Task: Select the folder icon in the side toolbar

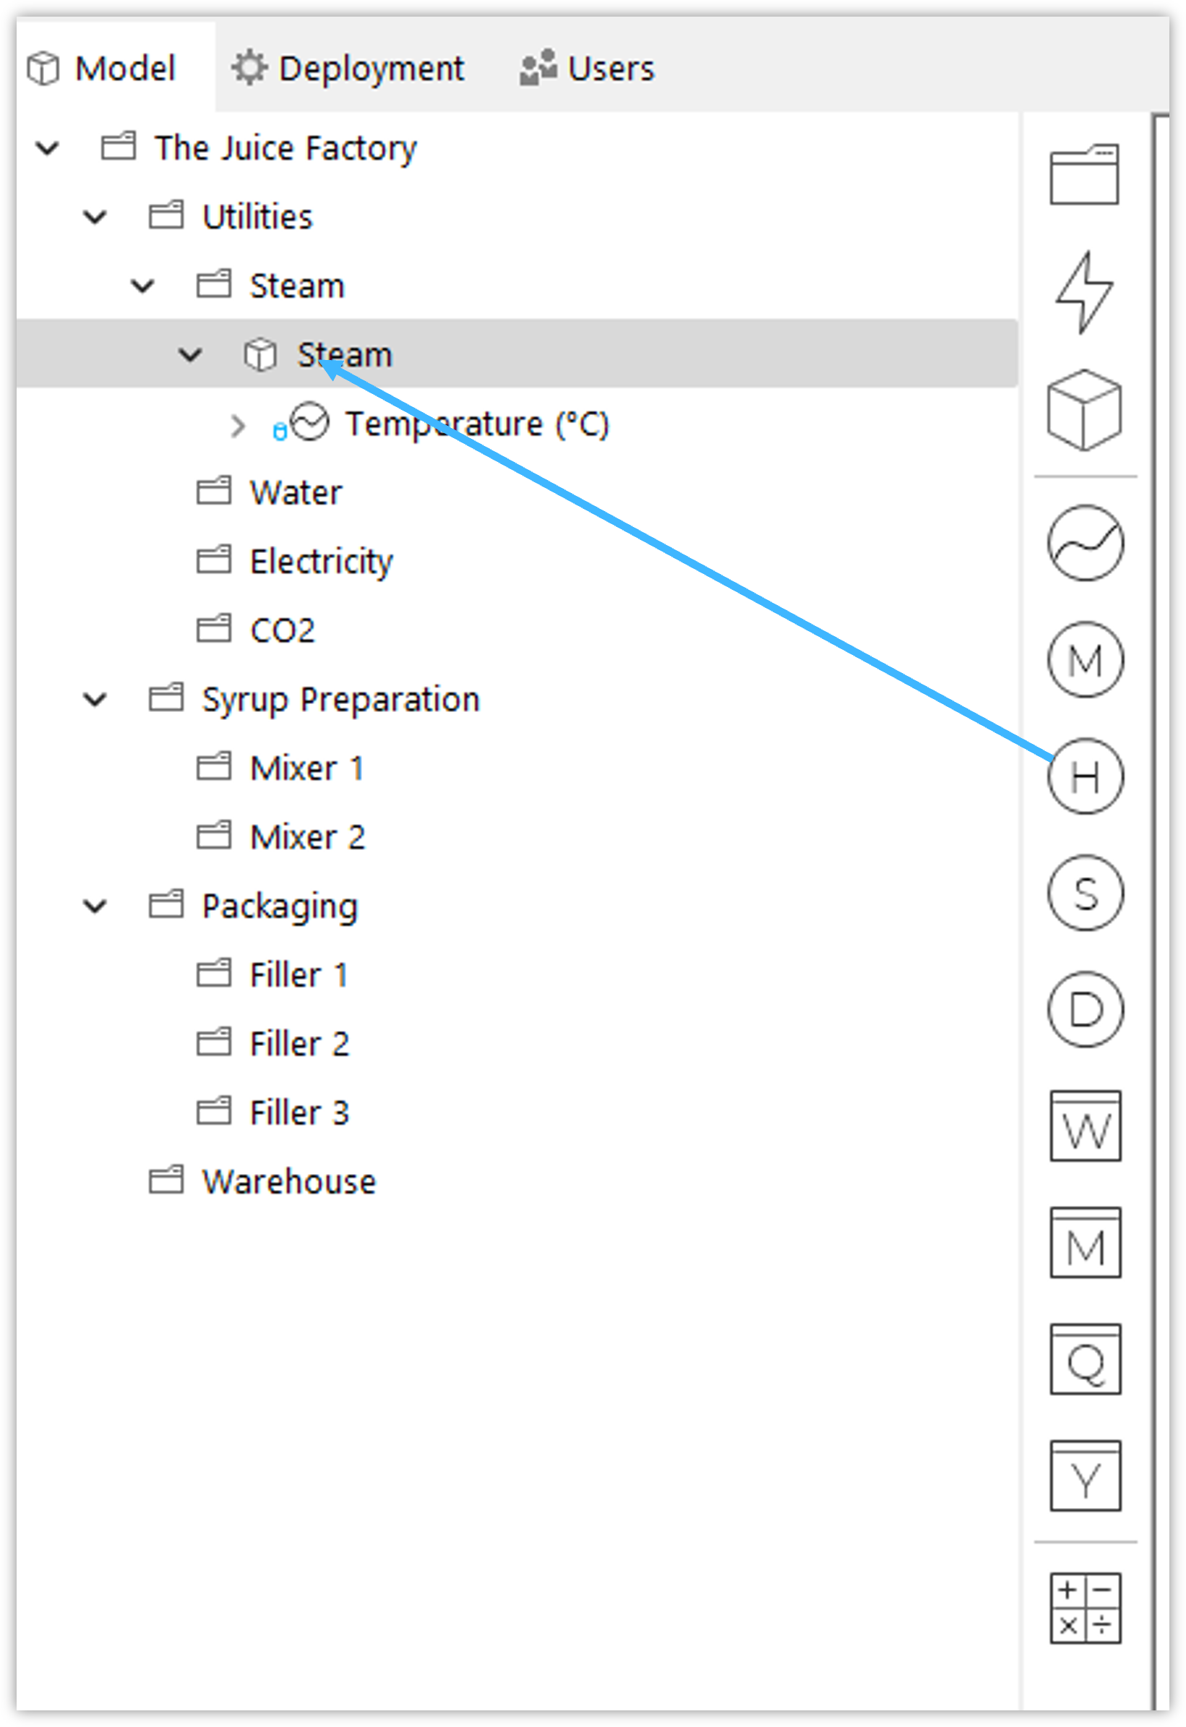Action: click(1084, 174)
